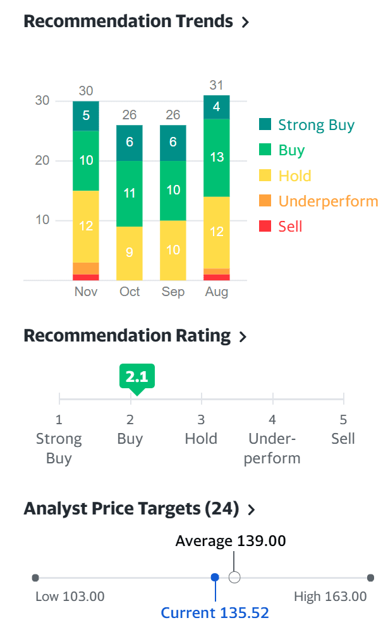The width and height of the screenshot is (388, 630).
Task: Open the Recommendation Rating chevron
Action: pos(243,337)
